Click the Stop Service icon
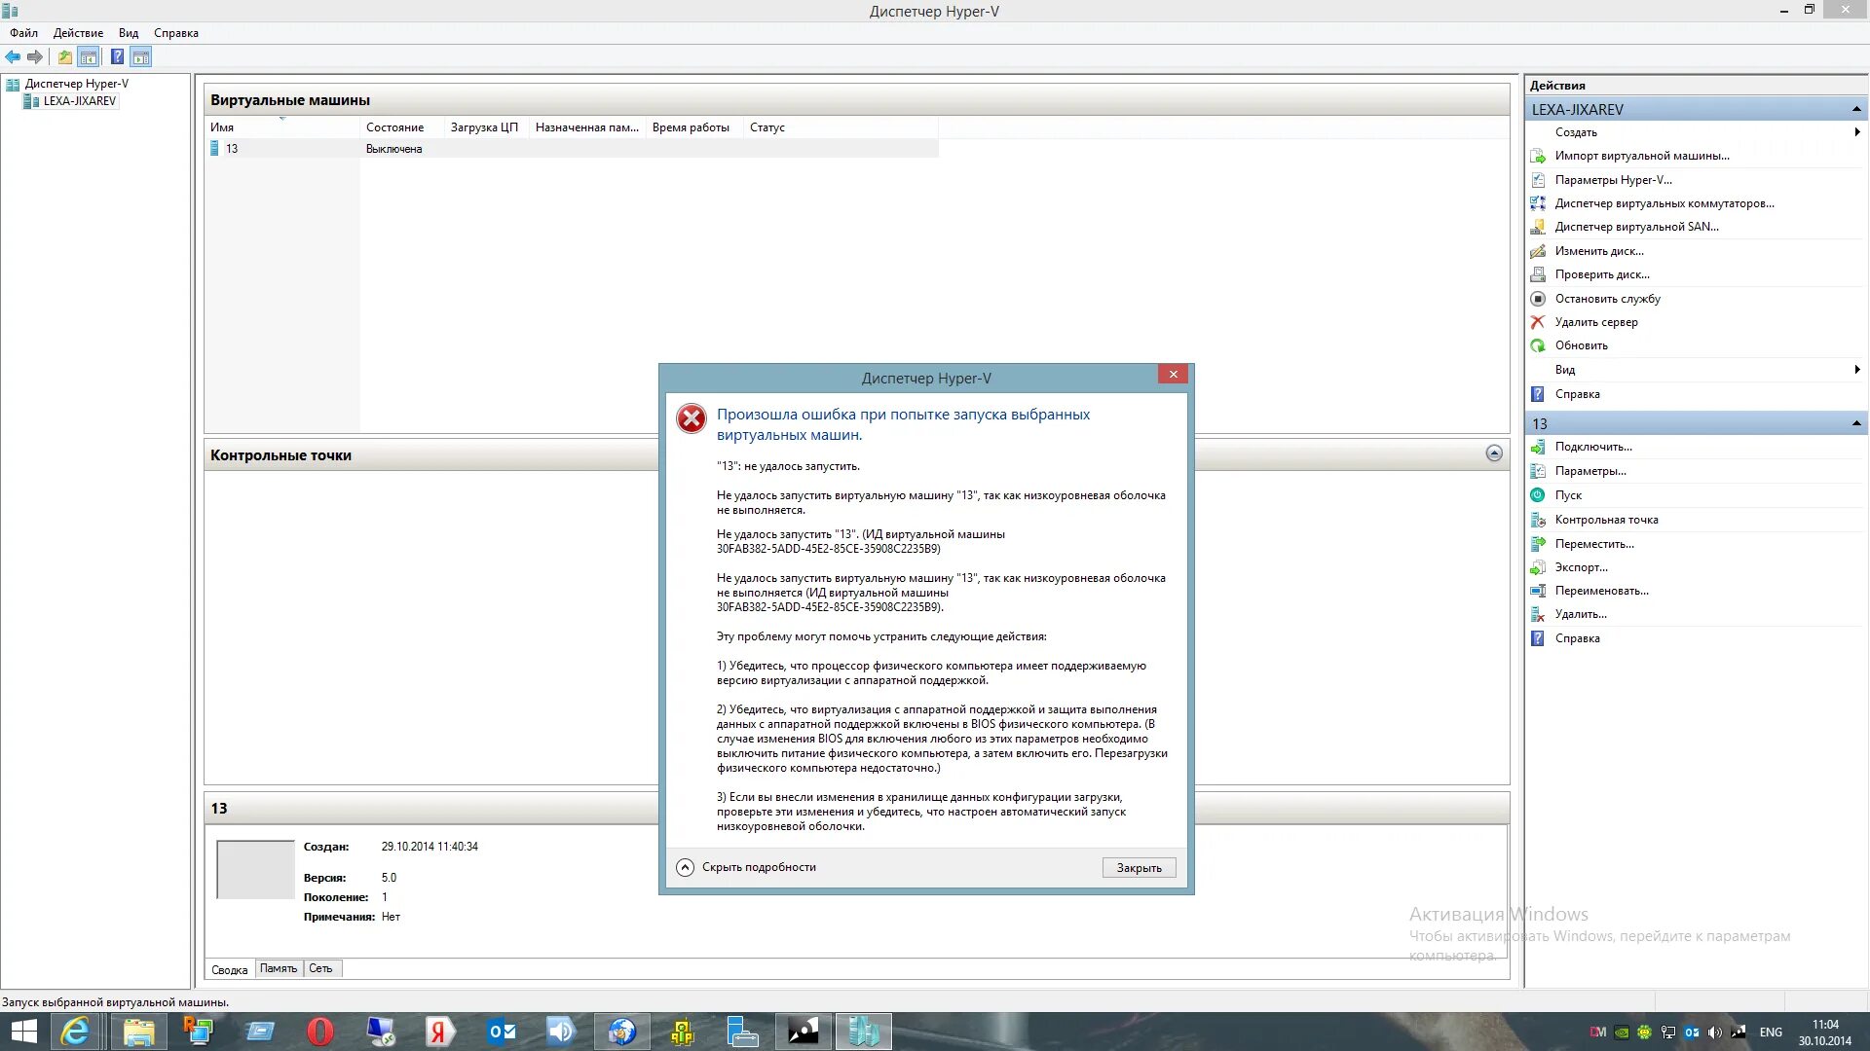Screen dimensions: 1870x1051 [x=1538, y=299]
